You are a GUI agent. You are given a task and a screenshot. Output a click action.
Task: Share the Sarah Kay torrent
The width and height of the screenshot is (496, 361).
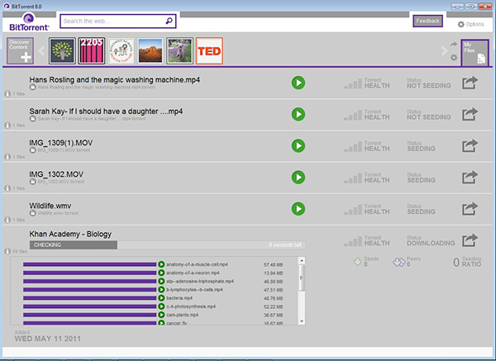click(x=470, y=114)
